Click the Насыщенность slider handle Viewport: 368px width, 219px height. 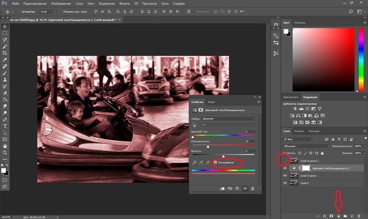208,147
